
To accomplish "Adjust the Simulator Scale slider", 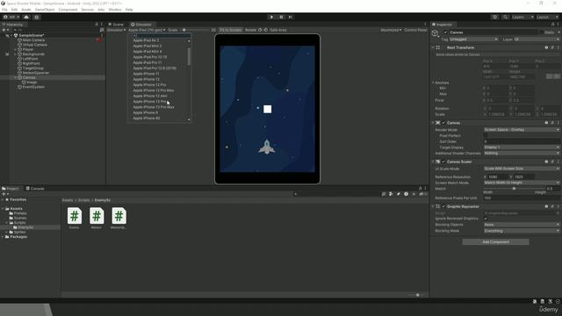I will [x=196, y=30].
